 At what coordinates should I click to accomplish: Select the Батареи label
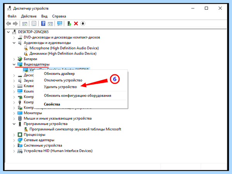31,59
